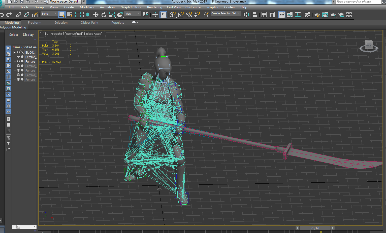Toggle the 3D Snaps button

pyautogui.click(x=173, y=15)
